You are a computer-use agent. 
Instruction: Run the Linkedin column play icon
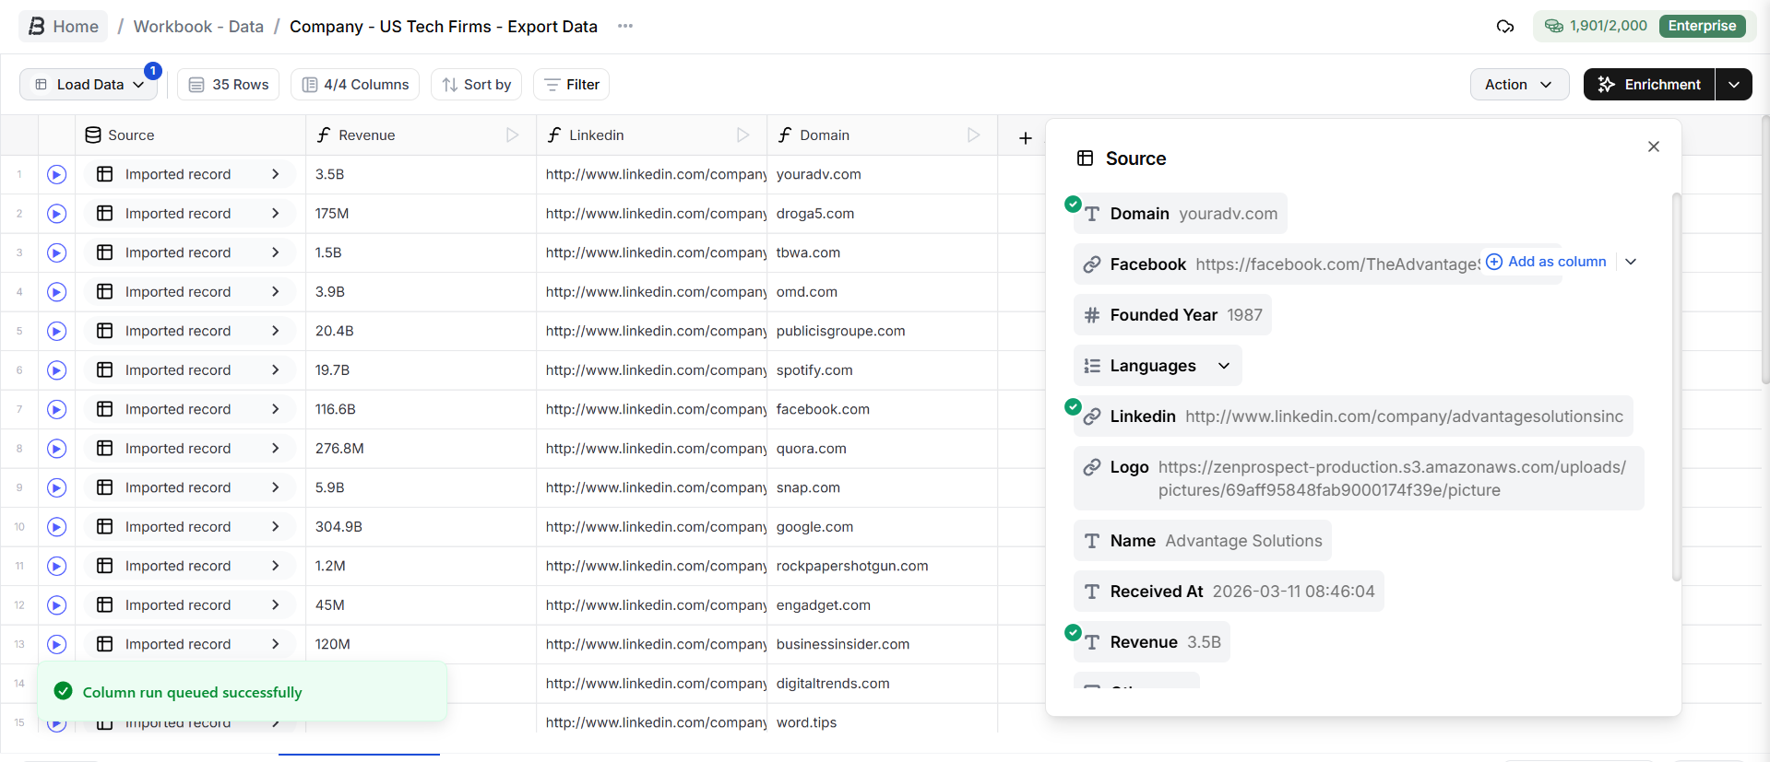(x=742, y=135)
